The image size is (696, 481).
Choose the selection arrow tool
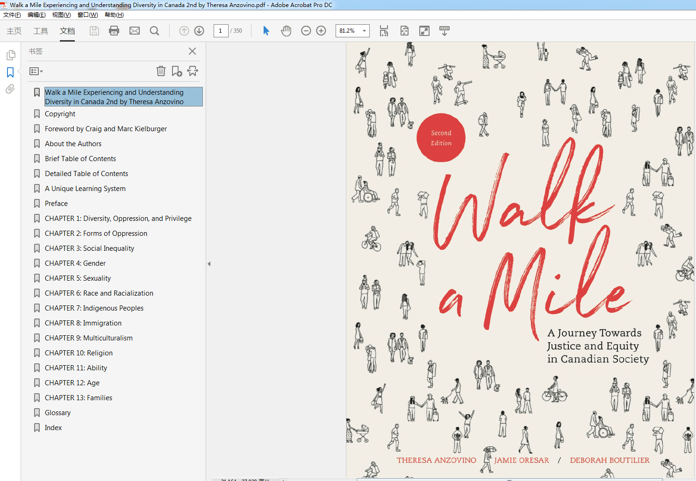click(x=266, y=31)
